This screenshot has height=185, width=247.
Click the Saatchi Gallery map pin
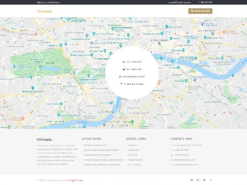[61, 104]
